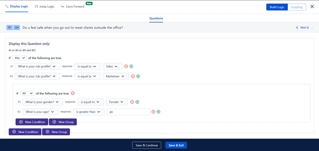Click green plus icon beside Marketeer row
The width and height of the screenshot is (319, 151).
point(138,76)
